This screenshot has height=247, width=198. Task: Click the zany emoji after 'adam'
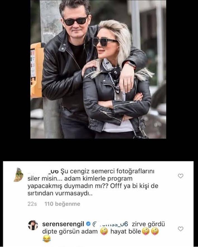pos(104,231)
